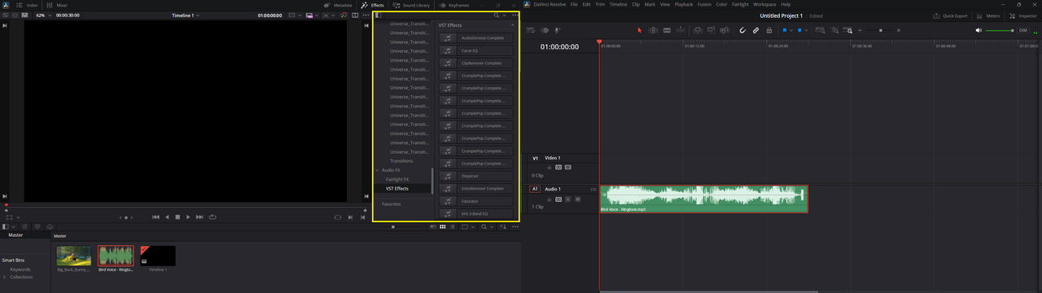
Task: Open the Fairlight menu
Action: point(740,4)
